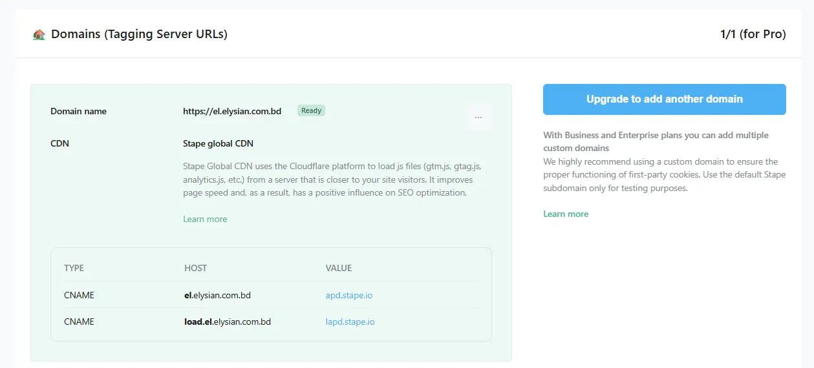The width and height of the screenshot is (814, 368).
Task: Click CNAME type in the lapd.stape.io row
Action: point(79,322)
